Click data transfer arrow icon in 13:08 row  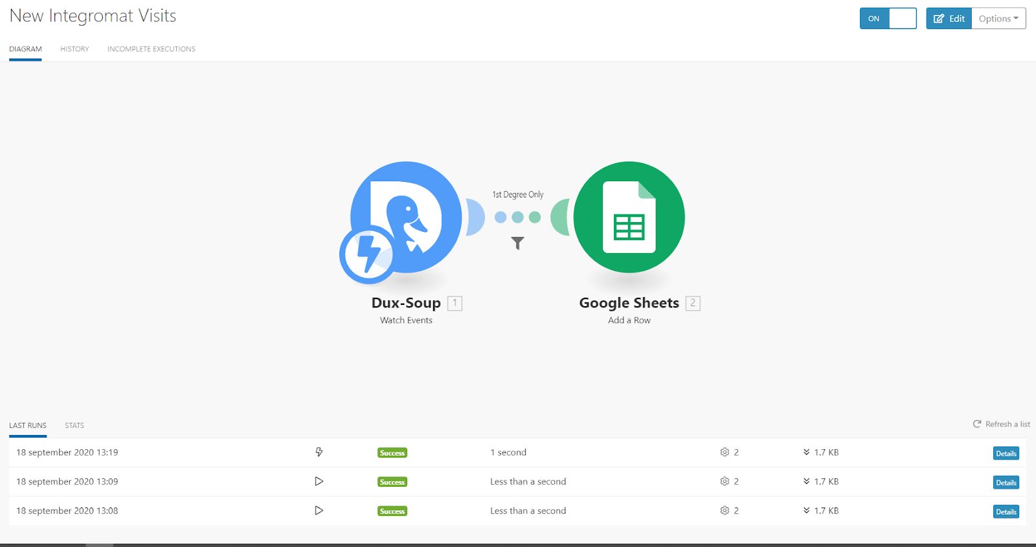(x=807, y=510)
